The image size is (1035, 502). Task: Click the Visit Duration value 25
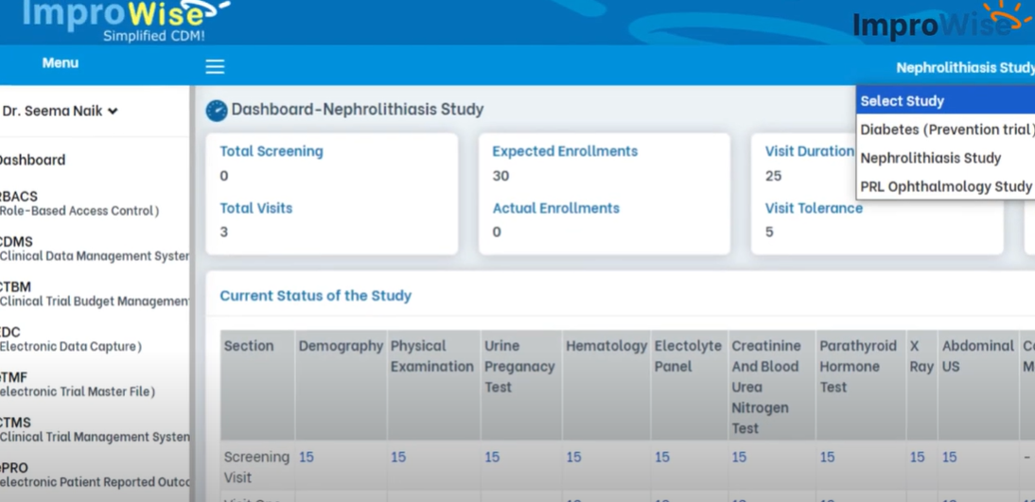[x=773, y=176]
